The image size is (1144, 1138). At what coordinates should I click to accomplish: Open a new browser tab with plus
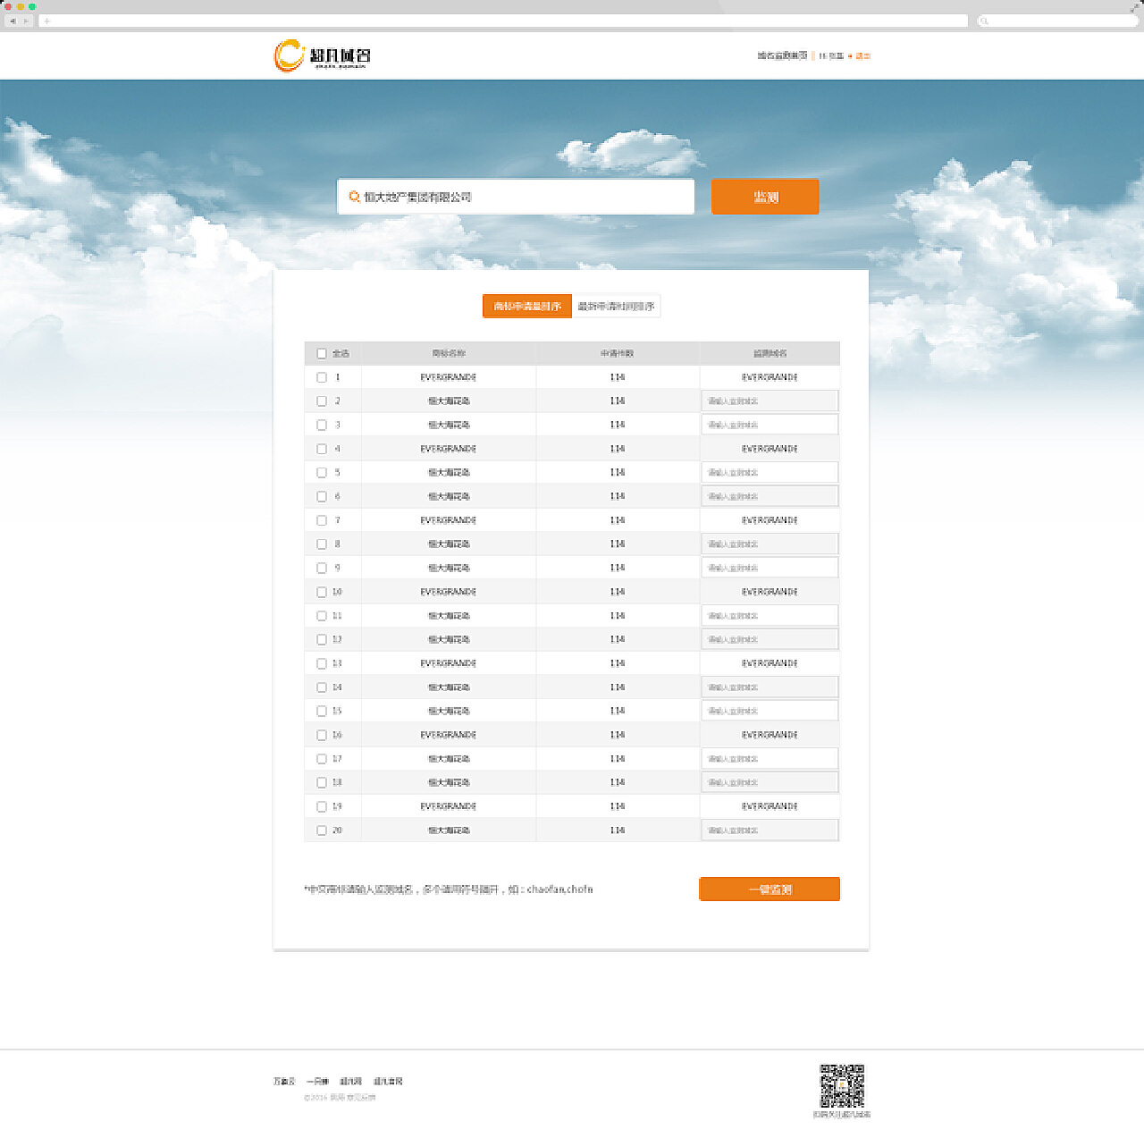pyautogui.click(x=46, y=21)
